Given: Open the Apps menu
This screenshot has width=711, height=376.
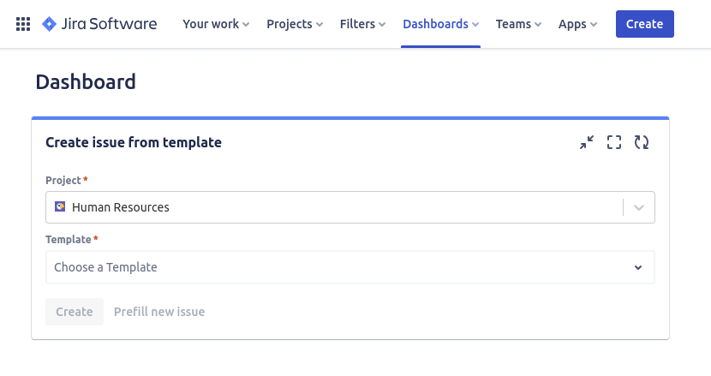Looking at the screenshot, I should point(577,24).
